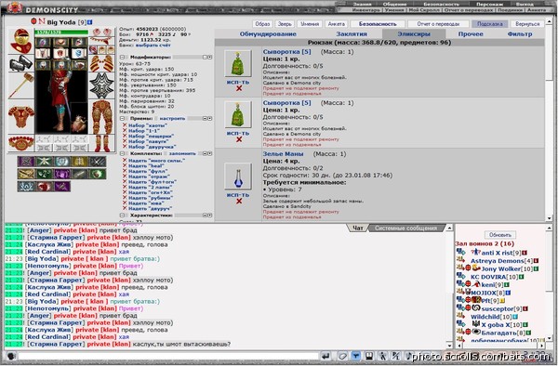Click the Зелье Маны blue flask icon
558x366 pixels.
coord(238,176)
